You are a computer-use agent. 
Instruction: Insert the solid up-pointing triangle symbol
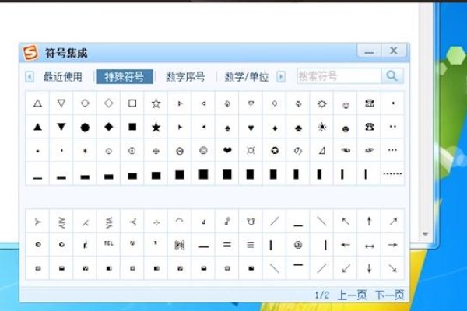pyautogui.click(x=37, y=127)
